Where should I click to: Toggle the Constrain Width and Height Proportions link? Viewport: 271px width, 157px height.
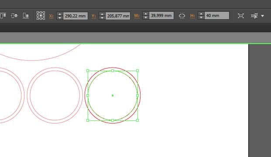(x=182, y=16)
